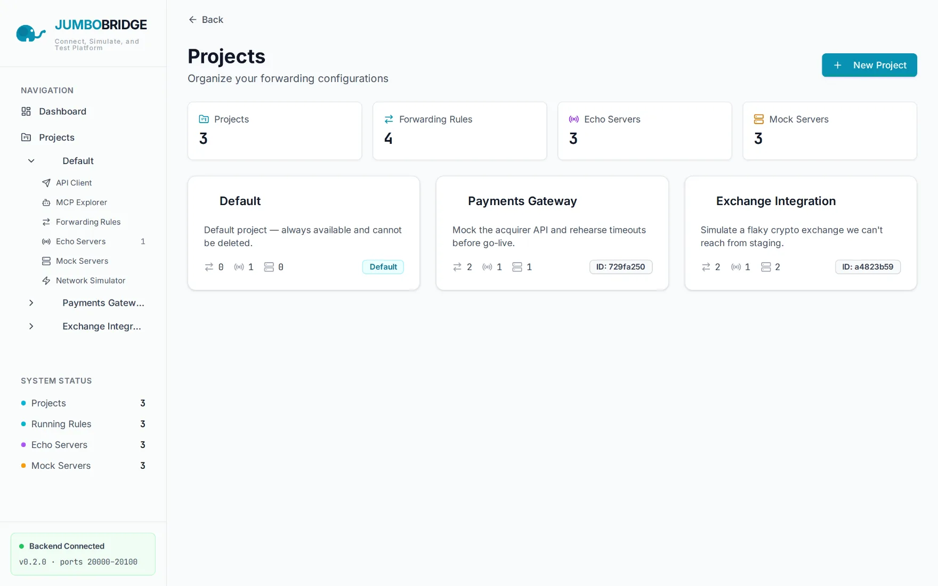This screenshot has height=586, width=938.
Task: Click the Echo Servers broadcast icon in the sidebar
Action: 46,241
